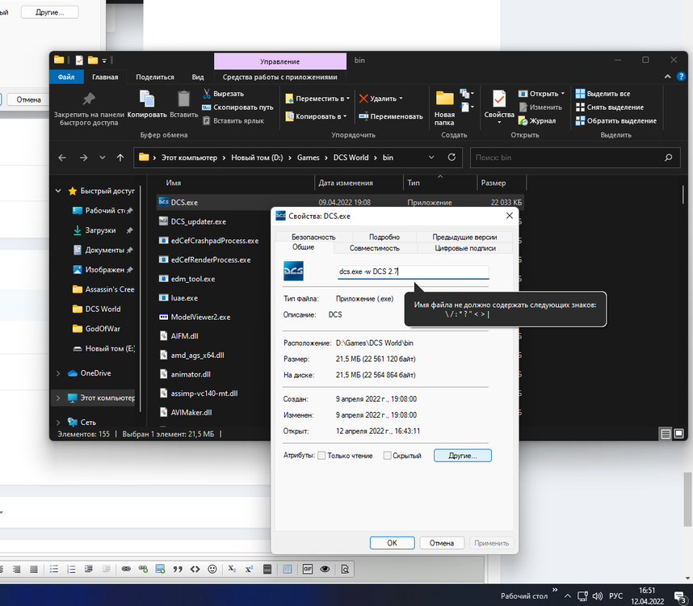Open the Открыть dropdown in ribbon

tap(563, 94)
